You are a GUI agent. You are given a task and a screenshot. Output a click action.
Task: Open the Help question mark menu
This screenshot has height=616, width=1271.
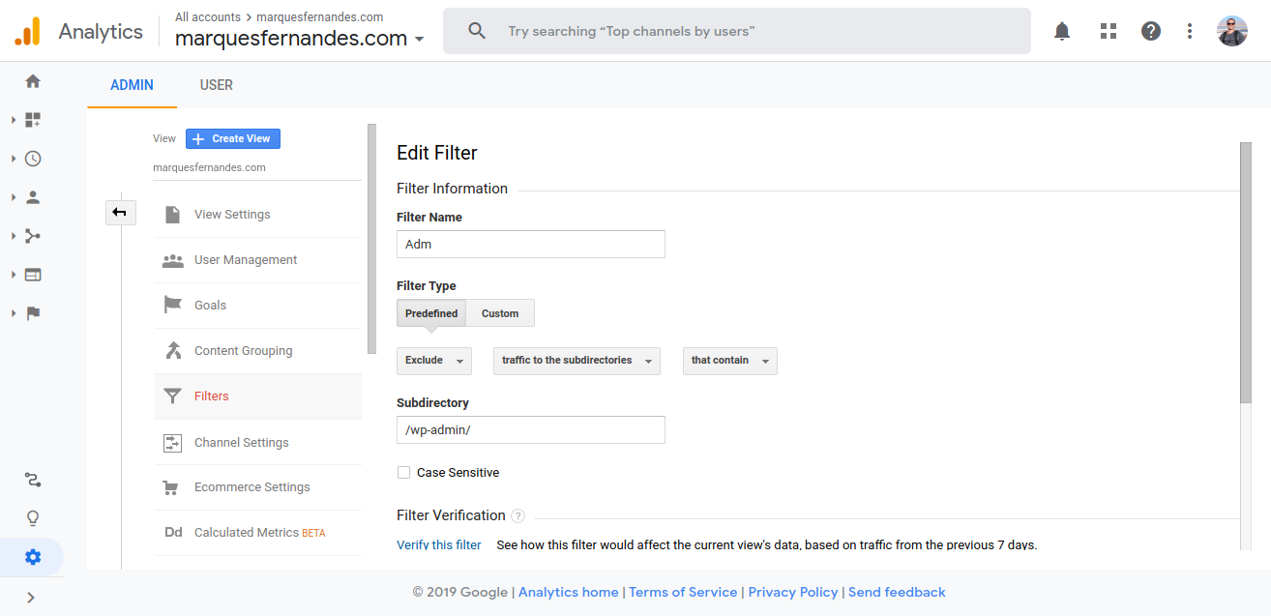(1151, 31)
